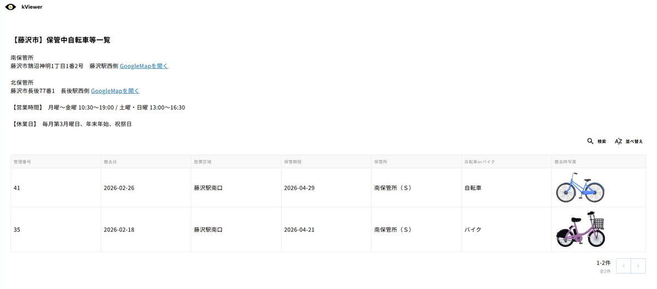Click the kViewer eye logo icon
This screenshot has width=657, height=289.
click(x=10, y=7)
